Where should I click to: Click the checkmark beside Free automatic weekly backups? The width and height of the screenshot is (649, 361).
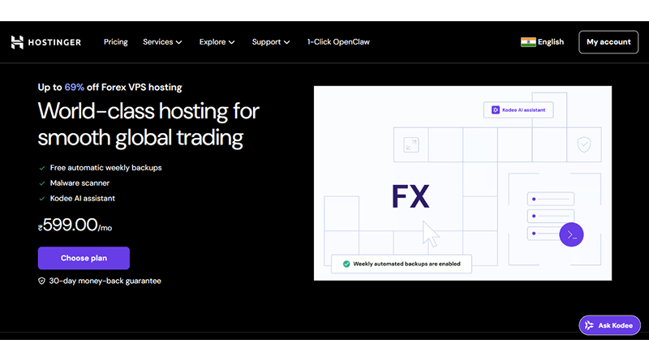(x=42, y=168)
